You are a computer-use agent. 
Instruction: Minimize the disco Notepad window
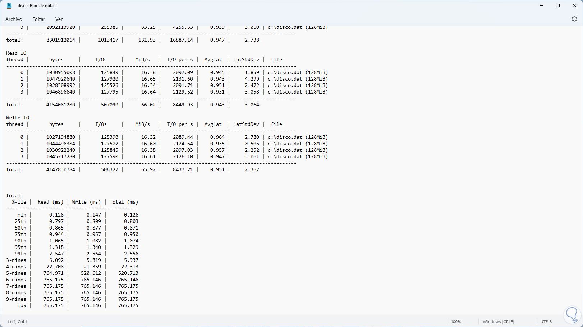coord(542,6)
